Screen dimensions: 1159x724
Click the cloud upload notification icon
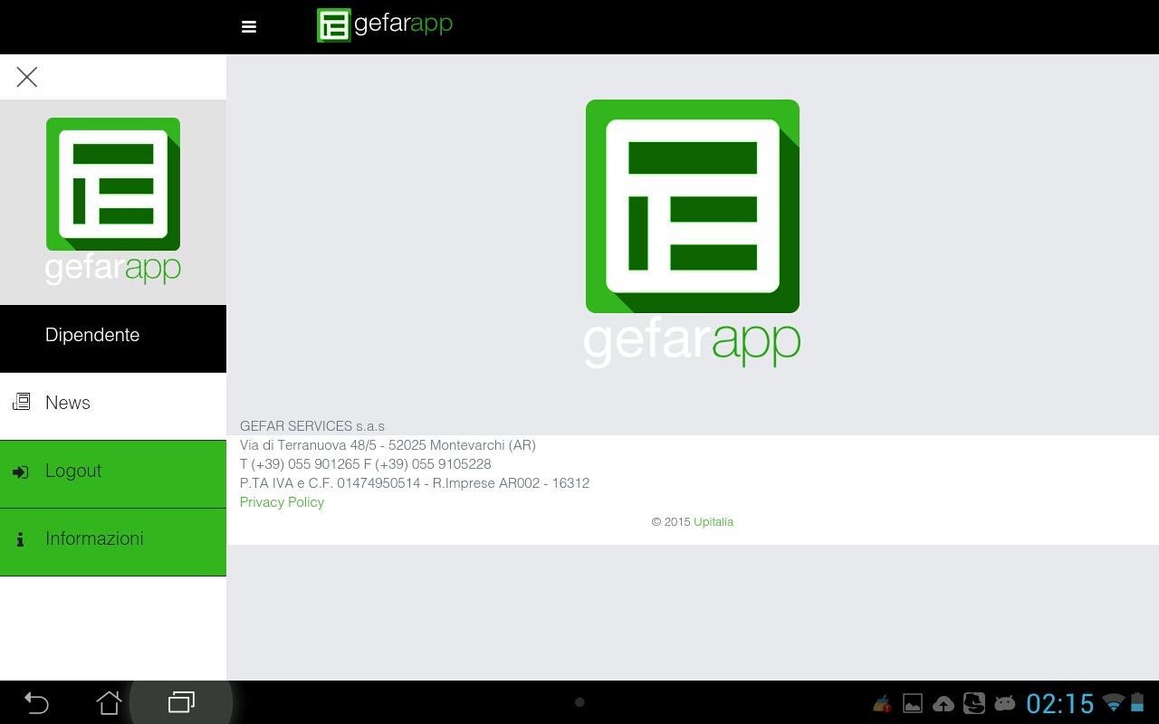pos(943,704)
